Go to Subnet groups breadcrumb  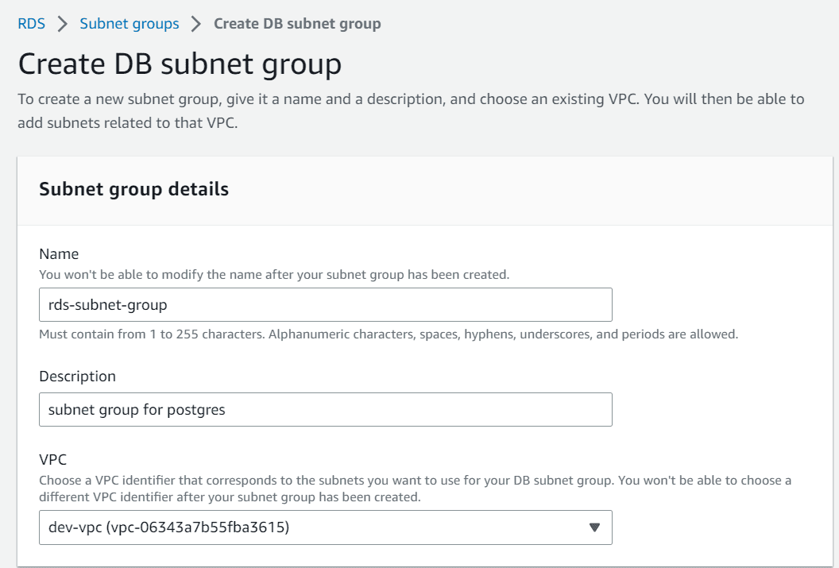130,24
